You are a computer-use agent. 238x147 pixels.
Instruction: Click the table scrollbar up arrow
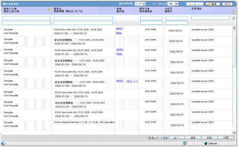click(234, 28)
